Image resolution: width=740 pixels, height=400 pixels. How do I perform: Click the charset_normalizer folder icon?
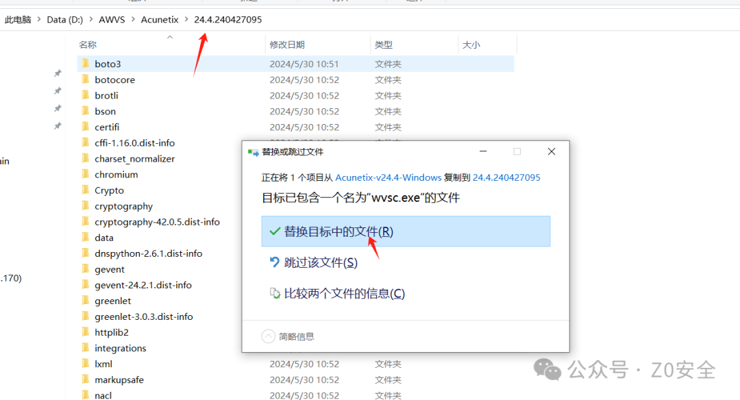tap(86, 158)
